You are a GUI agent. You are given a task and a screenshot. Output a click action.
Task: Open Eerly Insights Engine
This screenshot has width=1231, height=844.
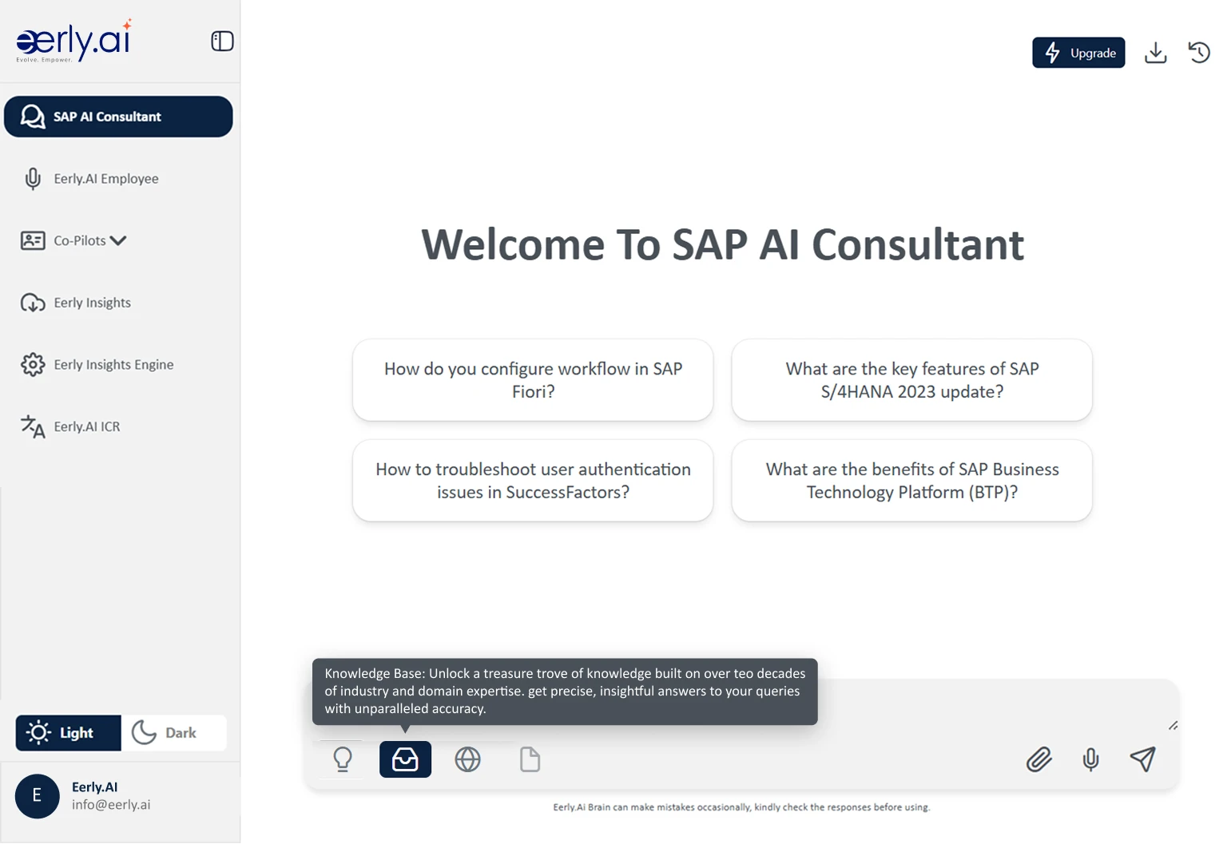113,364
